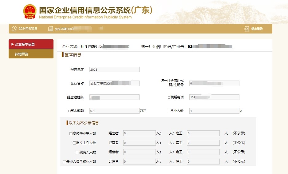Open the 纠错预览 sidebar tab
This screenshot has width=288, height=174.
(31, 54)
